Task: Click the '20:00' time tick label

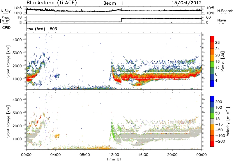Action: click(172, 155)
